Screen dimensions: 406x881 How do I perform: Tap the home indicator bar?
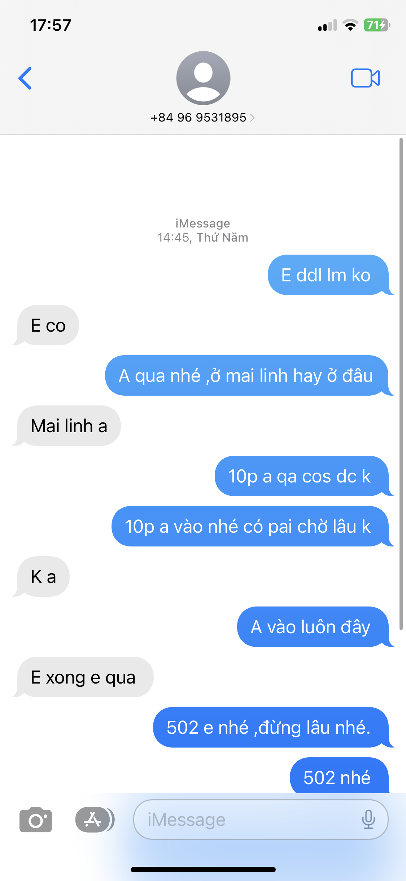(203, 869)
